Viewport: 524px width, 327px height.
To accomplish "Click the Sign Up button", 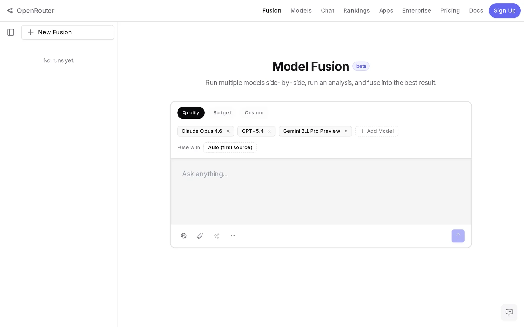I will (x=504, y=11).
